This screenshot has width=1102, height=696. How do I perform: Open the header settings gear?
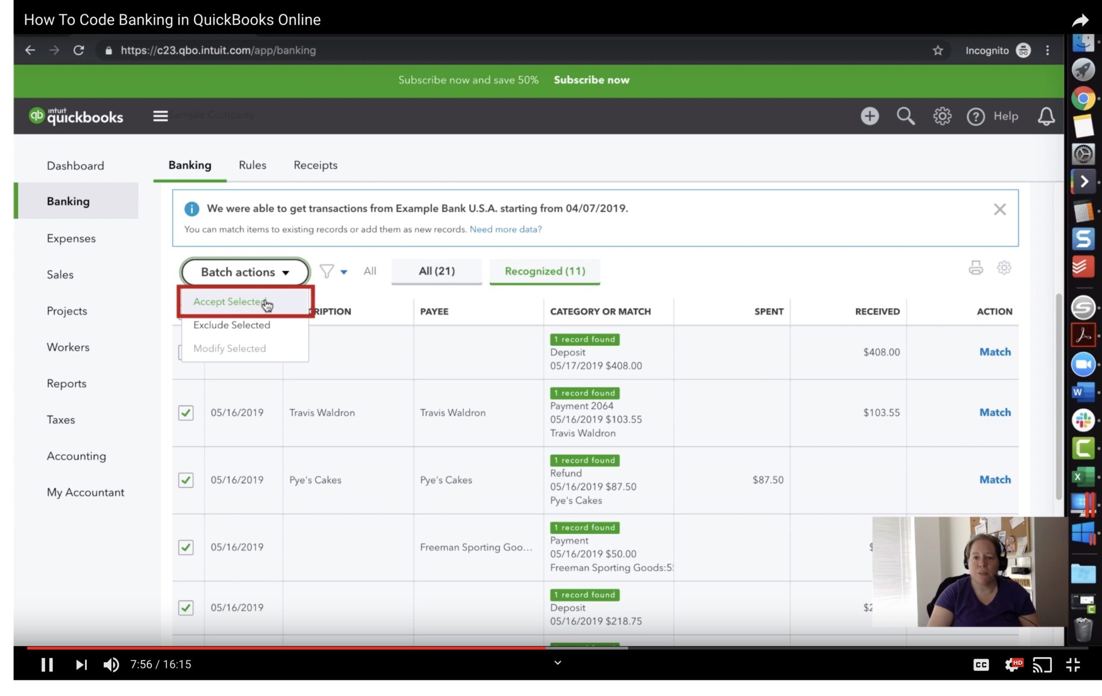point(942,116)
